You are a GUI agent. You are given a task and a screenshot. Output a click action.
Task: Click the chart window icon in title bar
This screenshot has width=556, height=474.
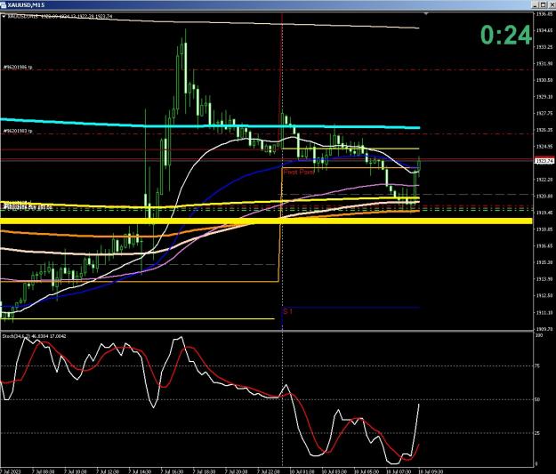(4, 5)
